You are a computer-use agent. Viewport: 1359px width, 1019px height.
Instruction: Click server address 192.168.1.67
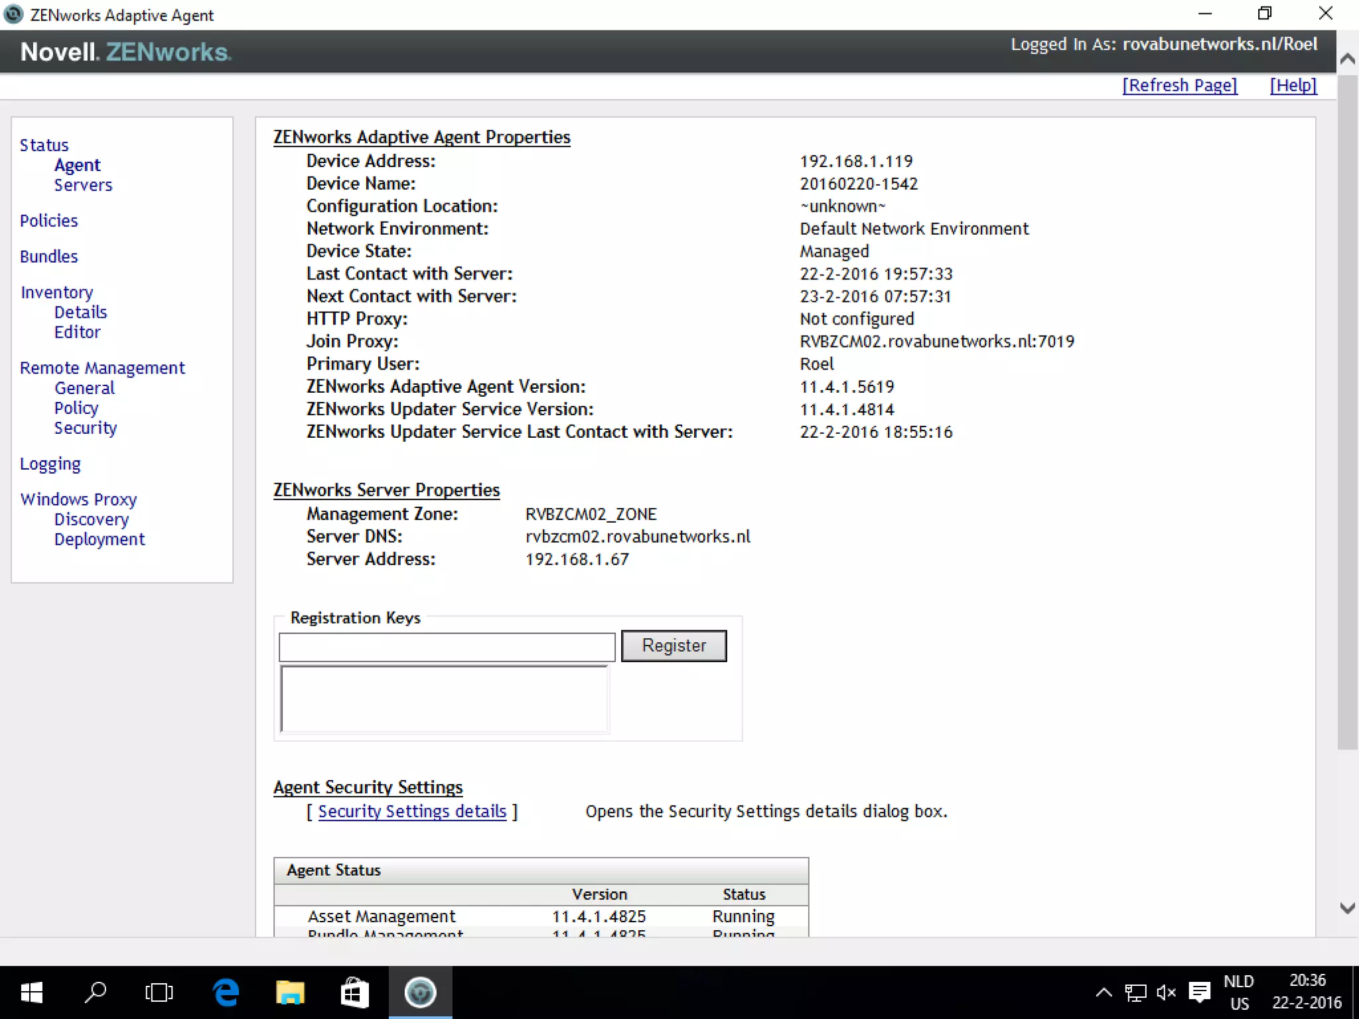[577, 559]
